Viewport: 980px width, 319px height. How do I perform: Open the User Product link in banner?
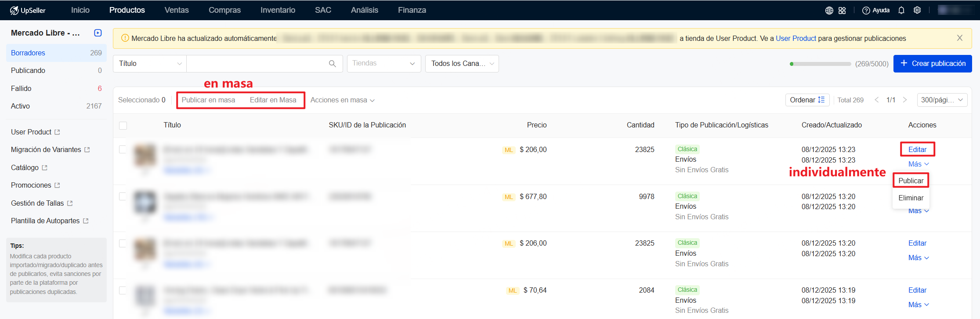coord(796,38)
